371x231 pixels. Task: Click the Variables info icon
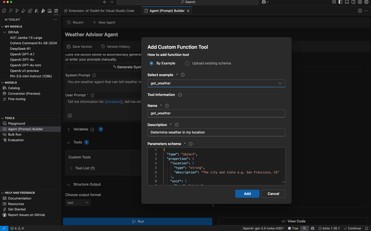[92, 130]
